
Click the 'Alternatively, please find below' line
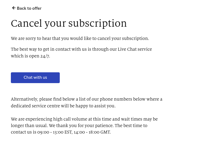tap(87, 99)
